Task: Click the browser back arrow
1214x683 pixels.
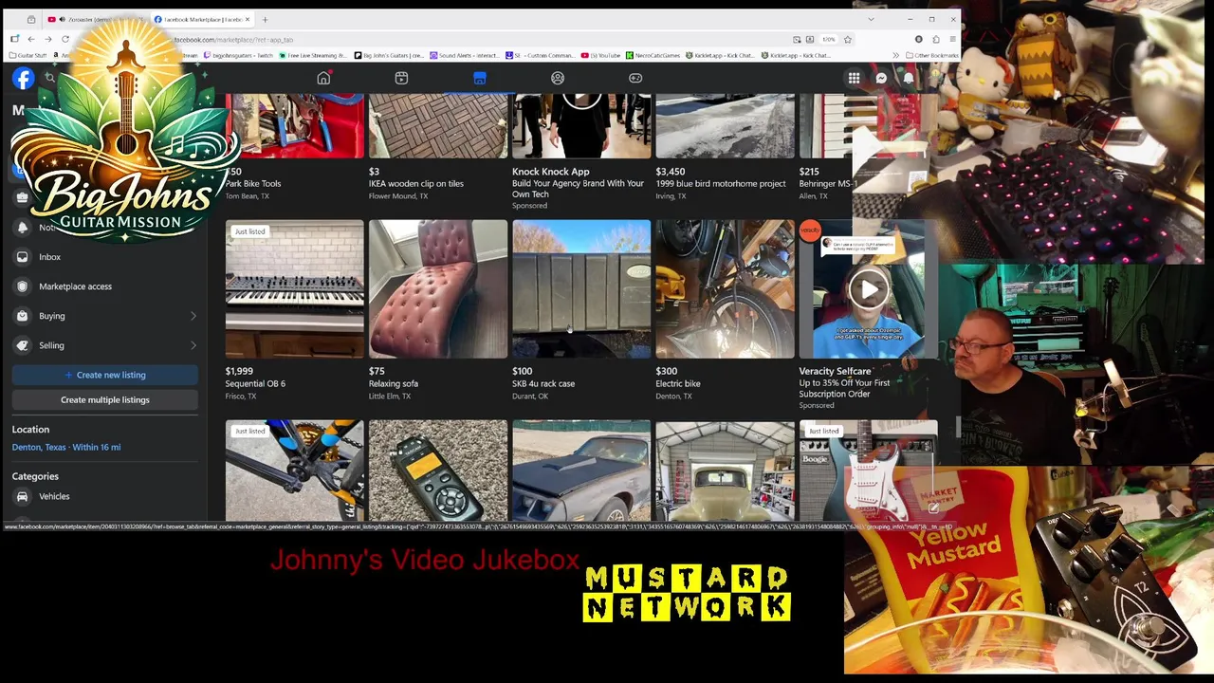Action: tap(30, 39)
